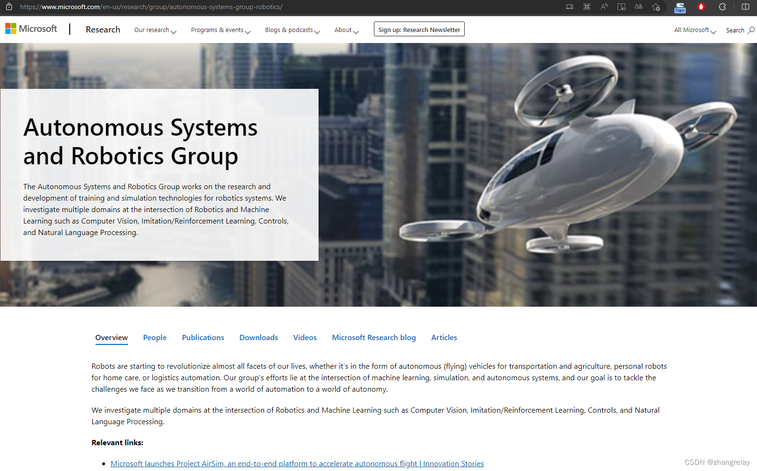This screenshot has width=757, height=471.
Task: Select the Overview tab
Action: click(111, 338)
